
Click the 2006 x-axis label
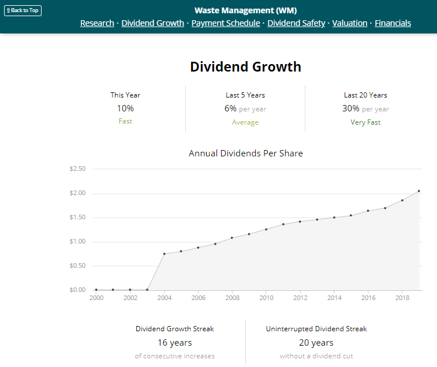click(199, 298)
